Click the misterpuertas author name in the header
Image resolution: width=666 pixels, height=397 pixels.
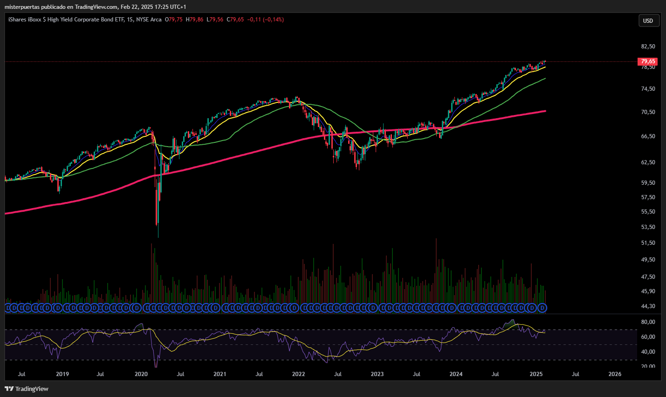22,7
